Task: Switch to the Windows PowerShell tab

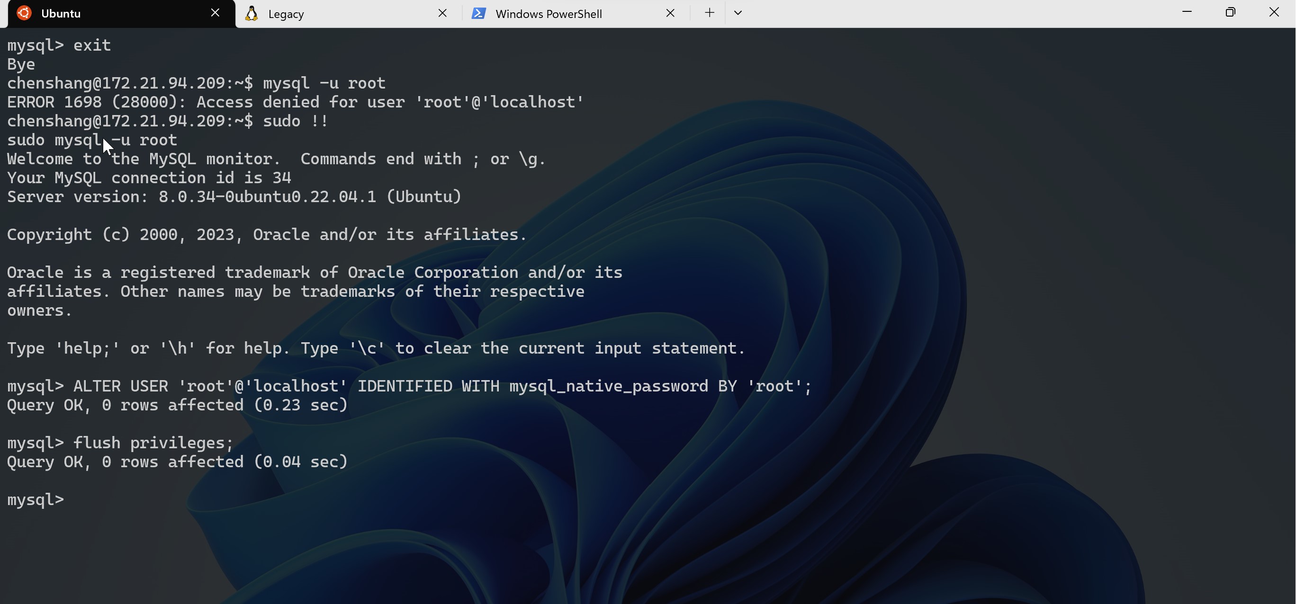Action: (575, 14)
